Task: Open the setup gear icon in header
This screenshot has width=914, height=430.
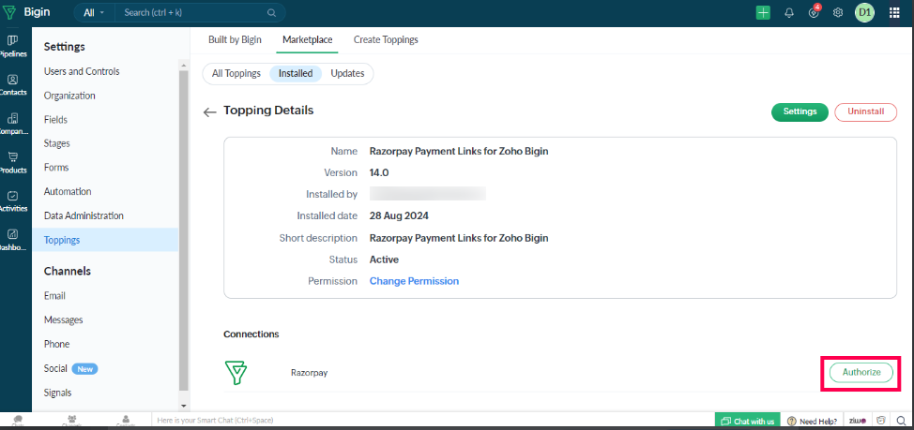Action: (x=838, y=13)
